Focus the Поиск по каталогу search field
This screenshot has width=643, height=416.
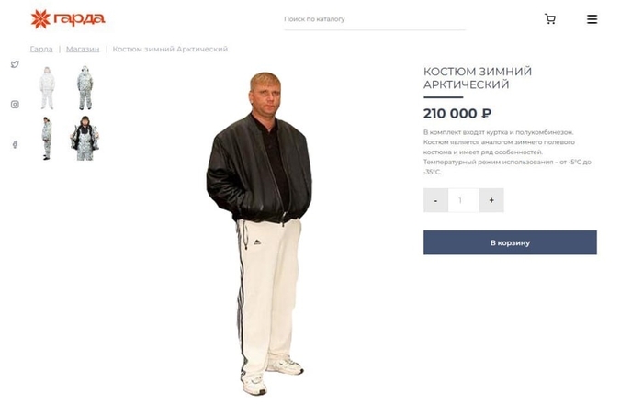pyautogui.click(x=375, y=19)
